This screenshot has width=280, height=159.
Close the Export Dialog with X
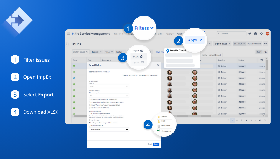[158, 65]
